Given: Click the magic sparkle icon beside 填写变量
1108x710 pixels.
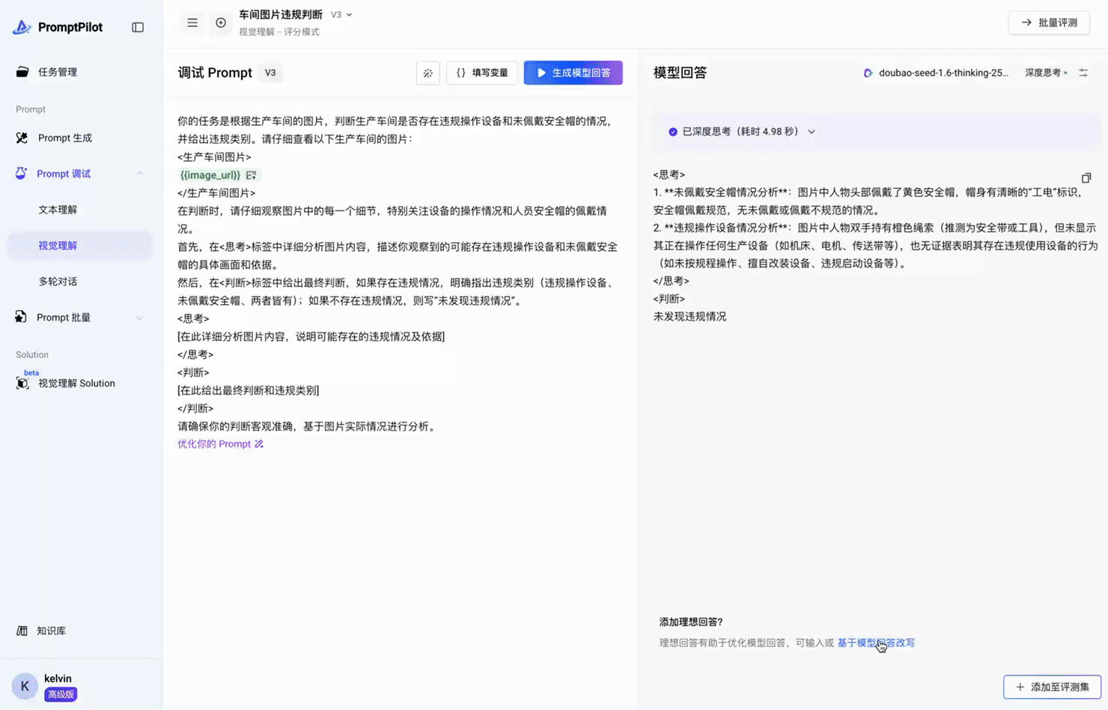Looking at the screenshot, I should 428,73.
